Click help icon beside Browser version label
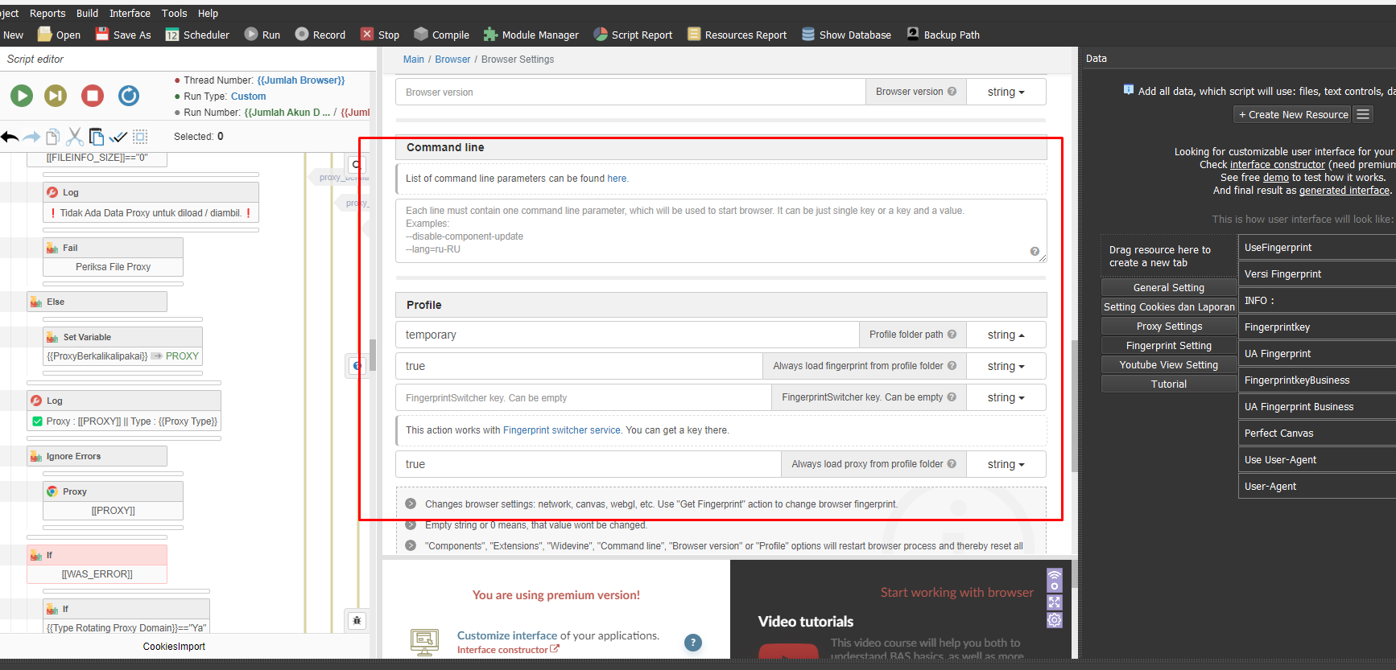The width and height of the screenshot is (1396, 670). coord(952,92)
